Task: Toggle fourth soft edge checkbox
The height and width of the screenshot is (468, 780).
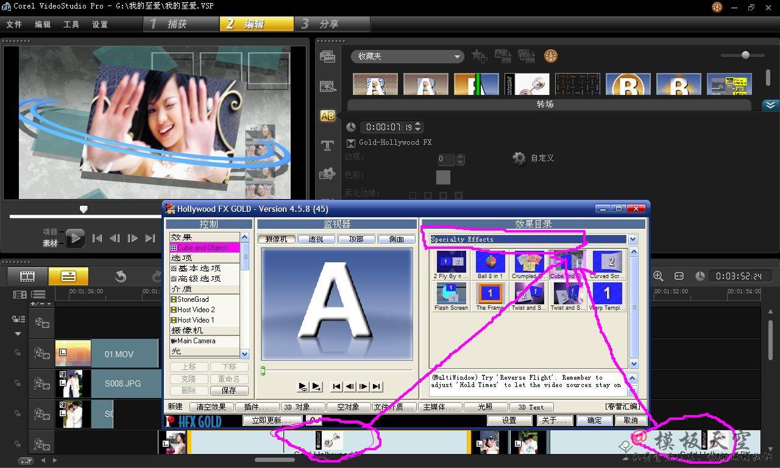Action: pos(459,195)
